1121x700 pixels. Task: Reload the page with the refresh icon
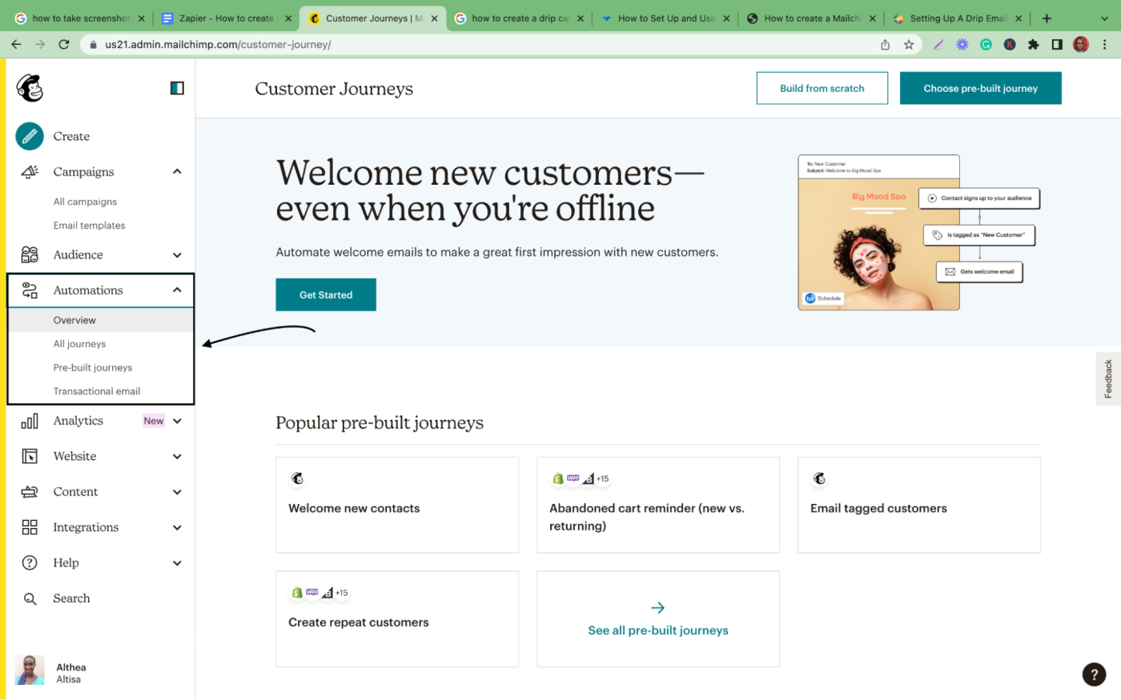click(x=64, y=45)
